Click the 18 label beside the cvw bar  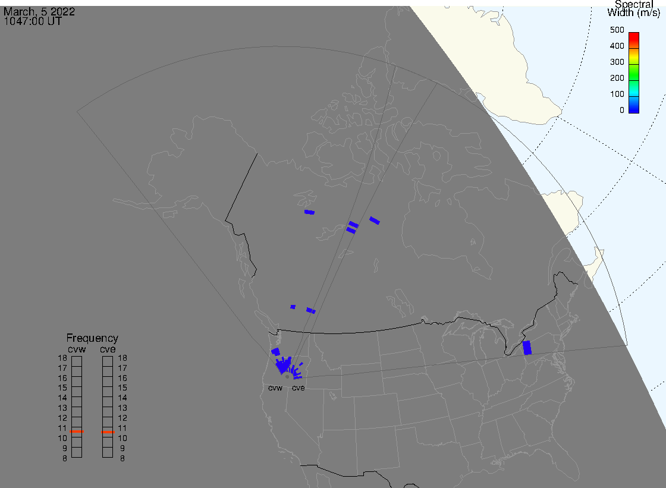click(62, 358)
